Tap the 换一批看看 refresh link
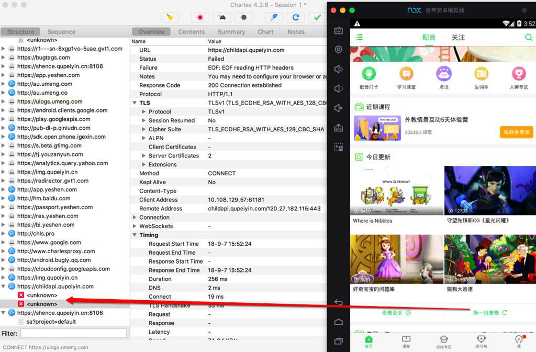Viewport: 536px width, 352px height. coord(490,313)
